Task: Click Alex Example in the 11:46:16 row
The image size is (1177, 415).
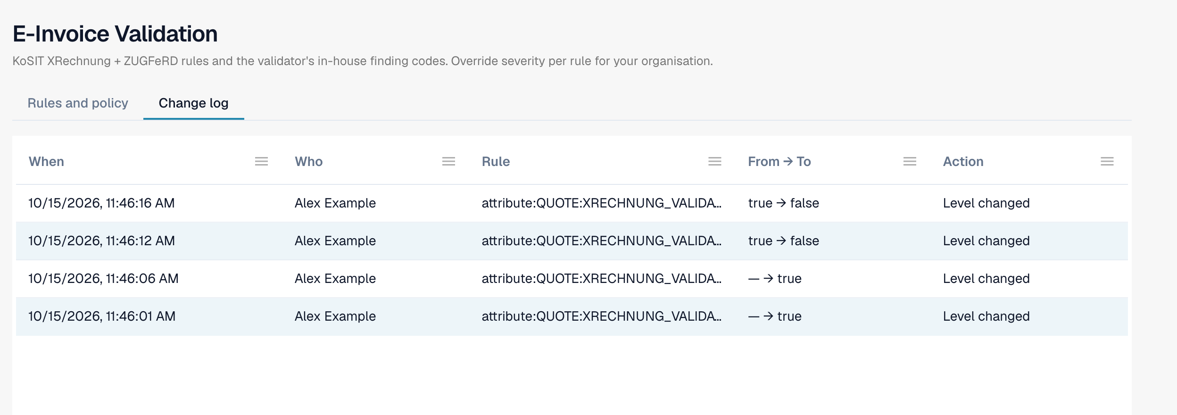Action: pyautogui.click(x=335, y=203)
